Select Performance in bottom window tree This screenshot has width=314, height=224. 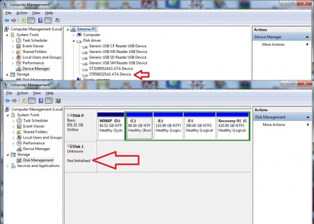[34, 143]
